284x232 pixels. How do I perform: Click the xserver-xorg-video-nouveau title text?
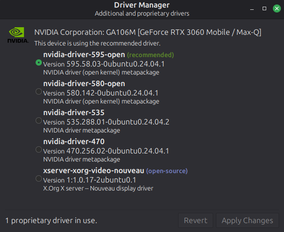[93, 170]
